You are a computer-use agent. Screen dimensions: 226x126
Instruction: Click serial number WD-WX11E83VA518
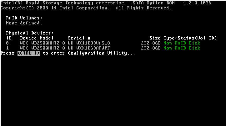(89, 43)
